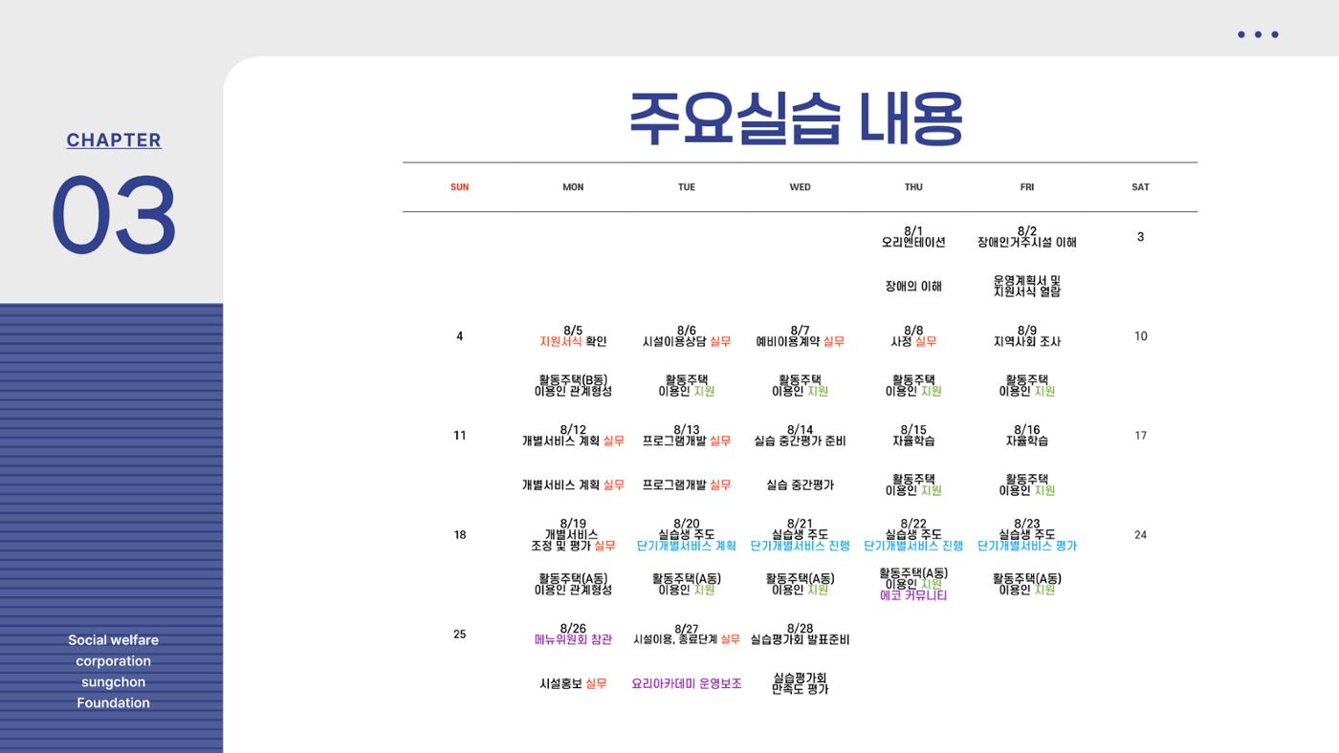Click the 시설홍보 실무 entry
Image resolution: width=1339 pixels, height=753 pixels.
click(573, 684)
